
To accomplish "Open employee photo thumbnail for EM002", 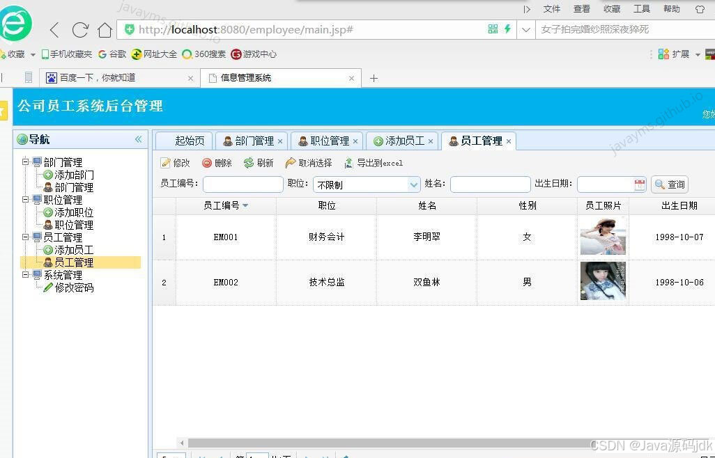I will point(603,281).
